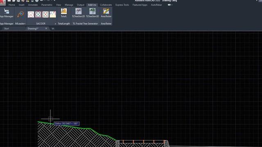Click the TL Fractal Tree Generator panel title
Screen dimensions: 262x147
tap(85, 24)
